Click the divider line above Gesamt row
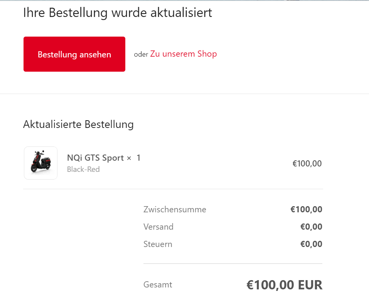Image resolution: width=369 pixels, height=294 pixels. coord(233,264)
